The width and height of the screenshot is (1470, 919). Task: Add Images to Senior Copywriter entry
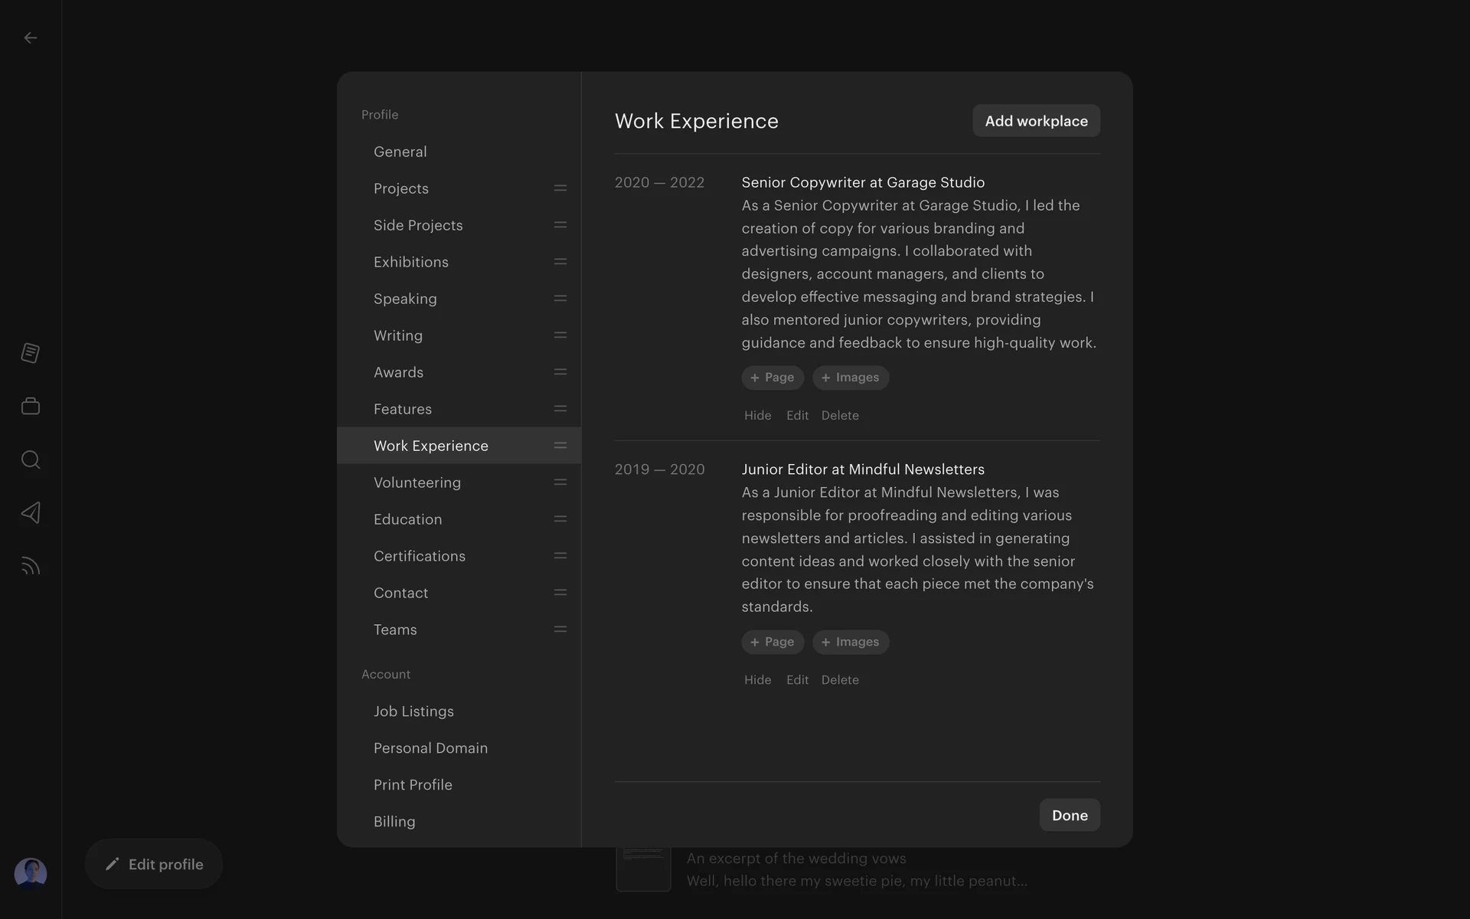pyautogui.click(x=850, y=378)
